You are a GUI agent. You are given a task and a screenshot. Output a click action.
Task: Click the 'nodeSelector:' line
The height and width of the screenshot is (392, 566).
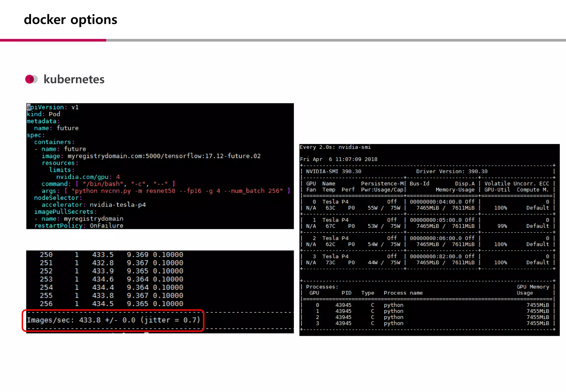pos(58,198)
